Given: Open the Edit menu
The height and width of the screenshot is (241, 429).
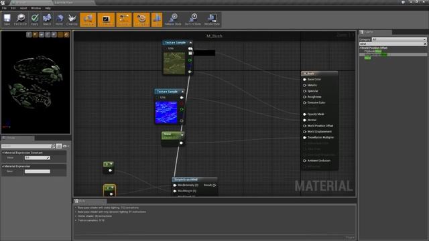Looking at the screenshot, I should (x=13, y=8).
